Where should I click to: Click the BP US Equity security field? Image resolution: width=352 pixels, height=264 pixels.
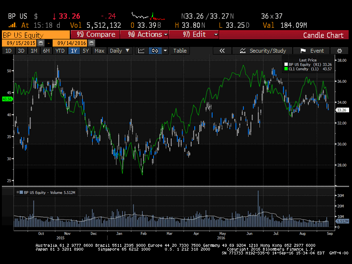[x=36, y=35]
